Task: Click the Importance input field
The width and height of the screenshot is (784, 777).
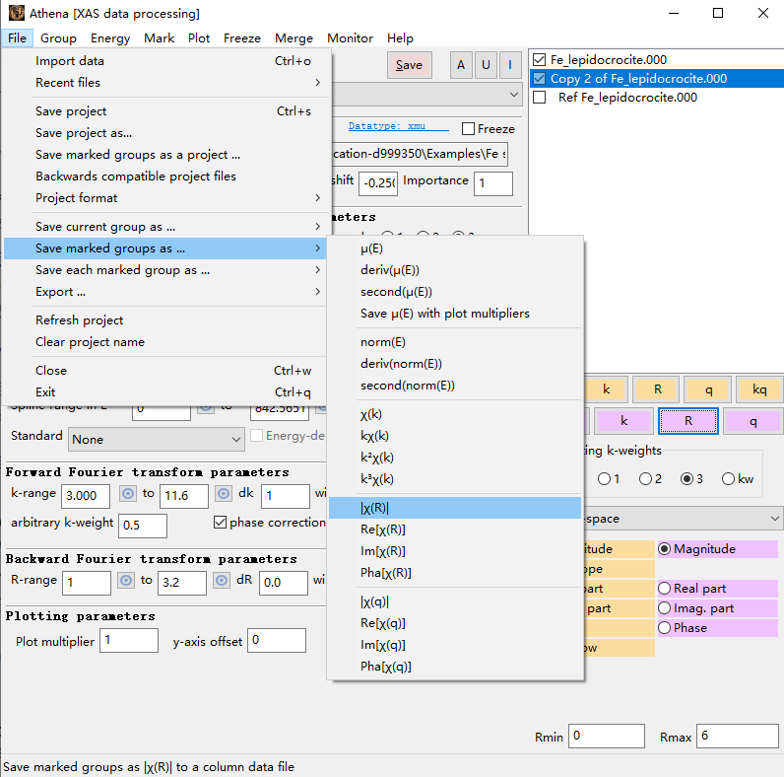Action: [493, 183]
